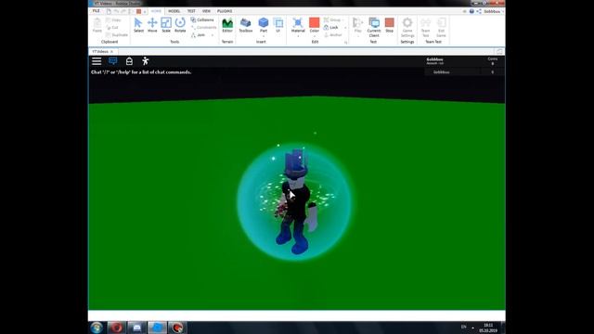The image size is (594, 334).
Task: Toggle Constraints option
Action: pyautogui.click(x=203, y=27)
